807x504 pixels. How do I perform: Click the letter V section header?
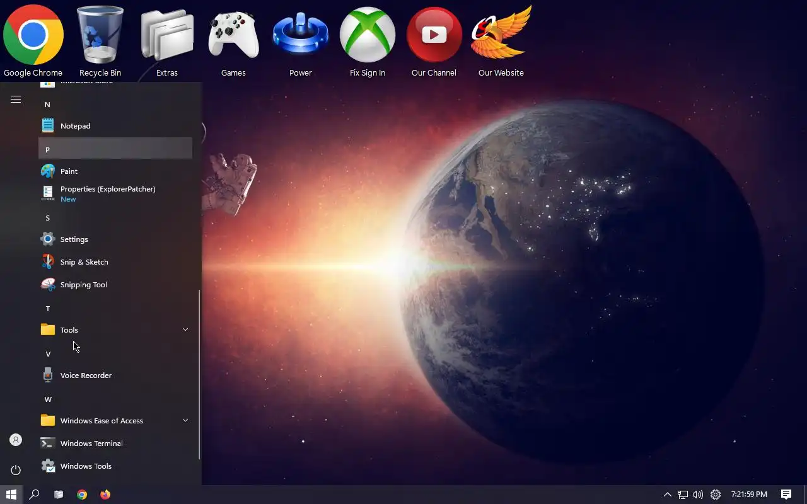coord(115,354)
